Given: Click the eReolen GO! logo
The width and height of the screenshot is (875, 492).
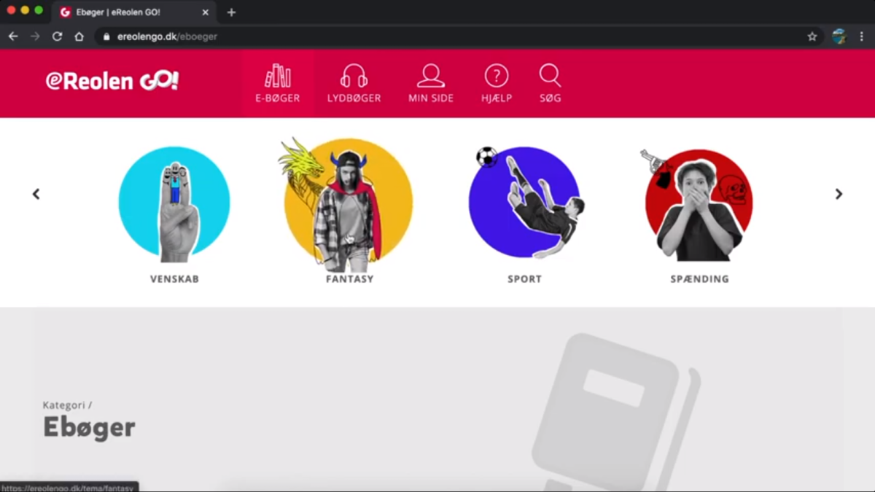Looking at the screenshot, I should 112,81.
